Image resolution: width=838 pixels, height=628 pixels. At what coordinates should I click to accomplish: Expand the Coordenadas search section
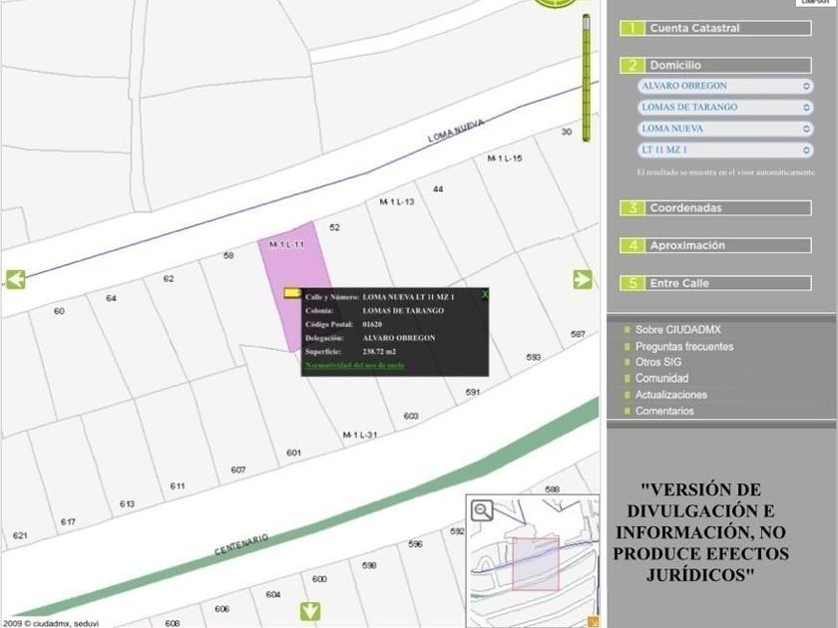point(715,208)
